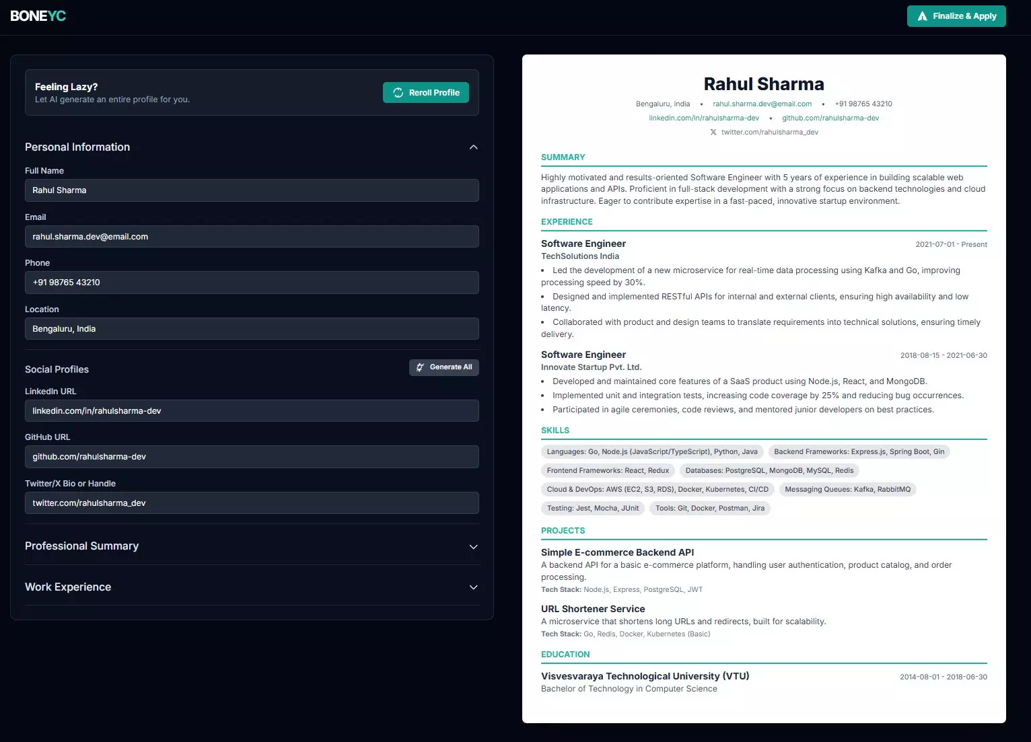Click twitter.com/rahulsharma_dev in resume preview
1031x742 pixels.
[x=770, y=133]
